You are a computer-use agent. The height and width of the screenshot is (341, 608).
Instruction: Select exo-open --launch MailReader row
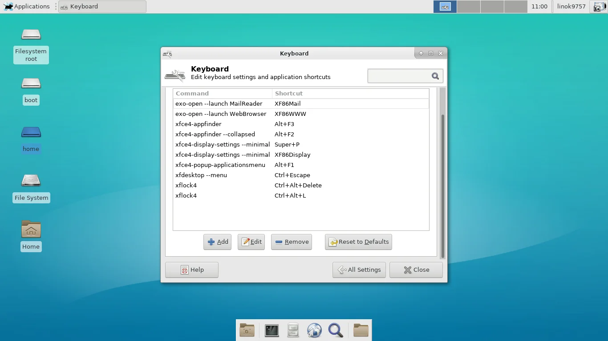pos(301,103)
